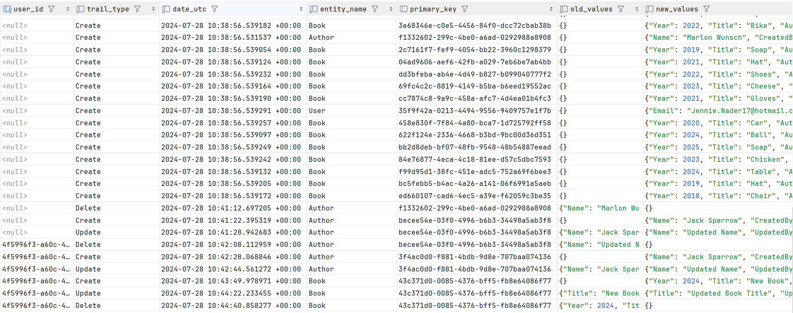
Task: Select the old_values {} cell in the 10:43:49.978971 row
Action: pyautogui.click(x=600, y=281)
